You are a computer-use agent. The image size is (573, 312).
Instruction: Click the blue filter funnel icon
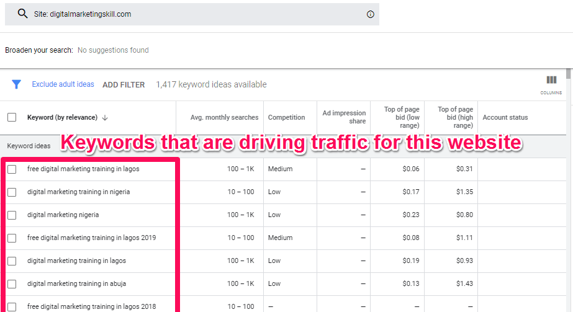coord(17,84)
